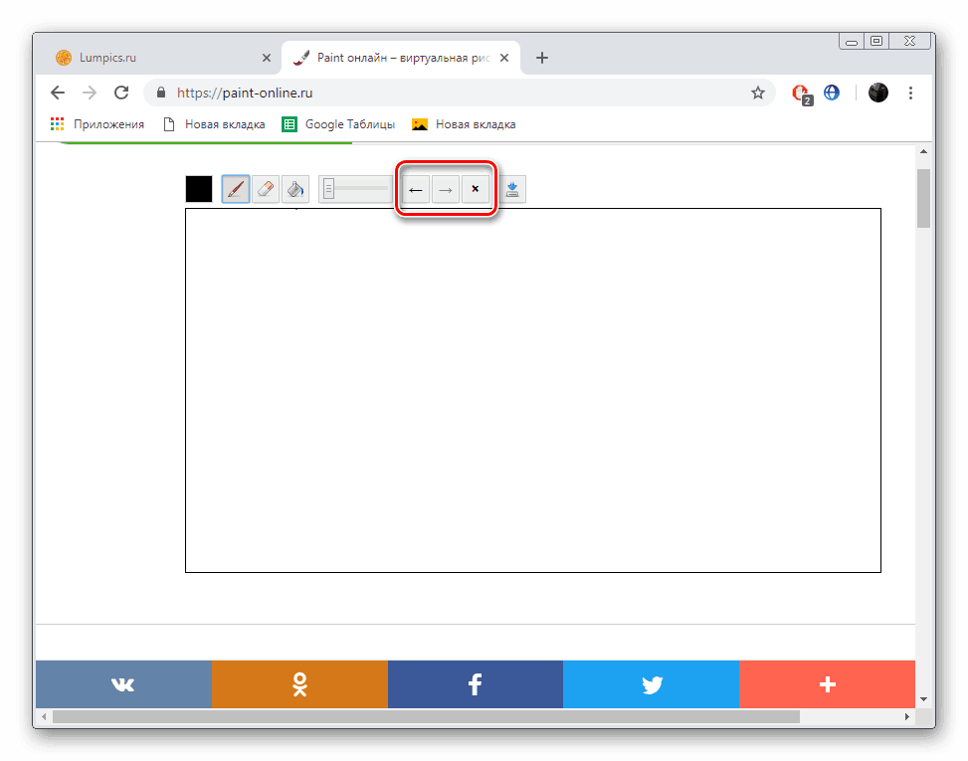Click the scroll up arrow
The image size is (968, 761).
click(x=923, y=151)
